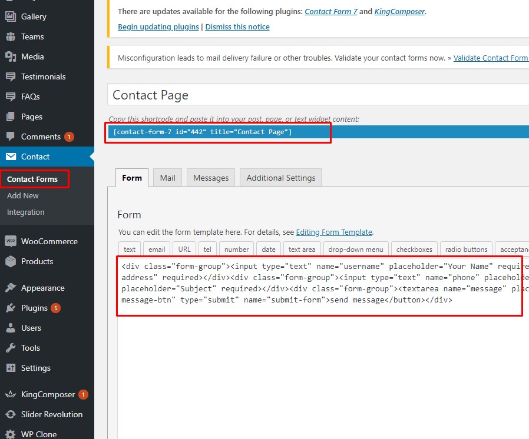This screenshot has width=529, height=439.
Task: Click the WooCommerce logo icon
Action: click(11, 241)
